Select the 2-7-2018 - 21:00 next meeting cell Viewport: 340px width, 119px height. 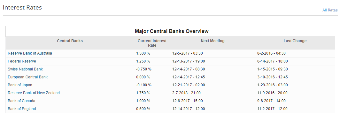click(x=212, y=93)
